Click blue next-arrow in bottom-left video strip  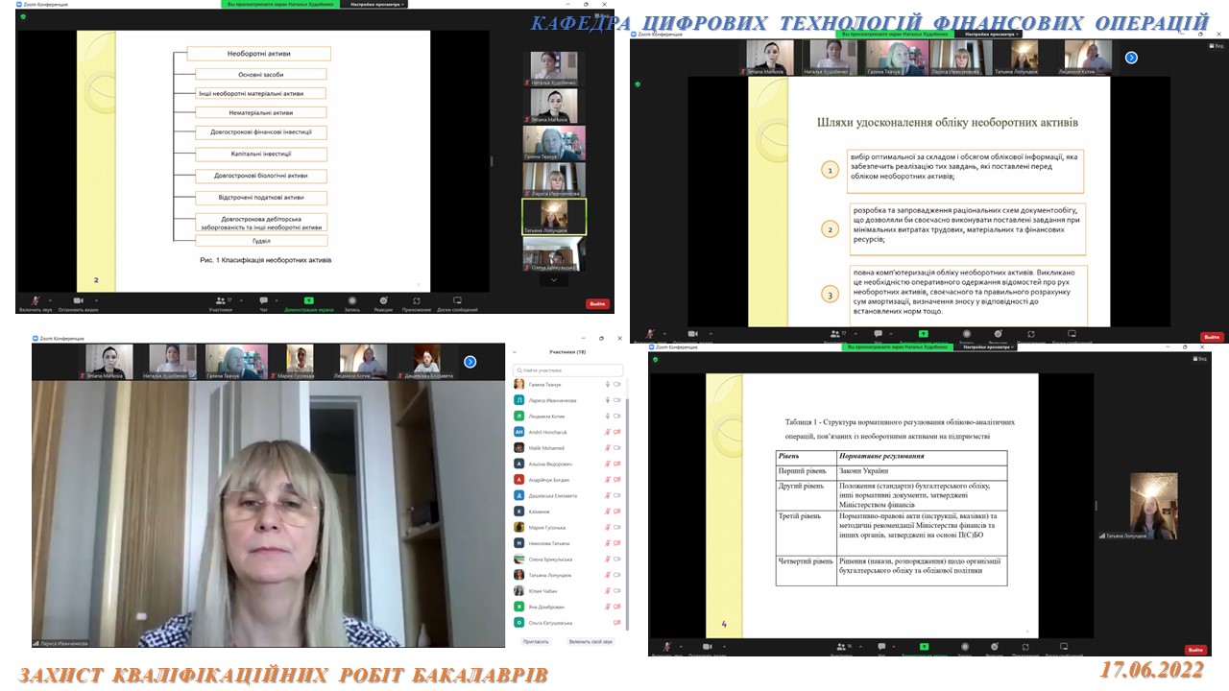[470, 362]
